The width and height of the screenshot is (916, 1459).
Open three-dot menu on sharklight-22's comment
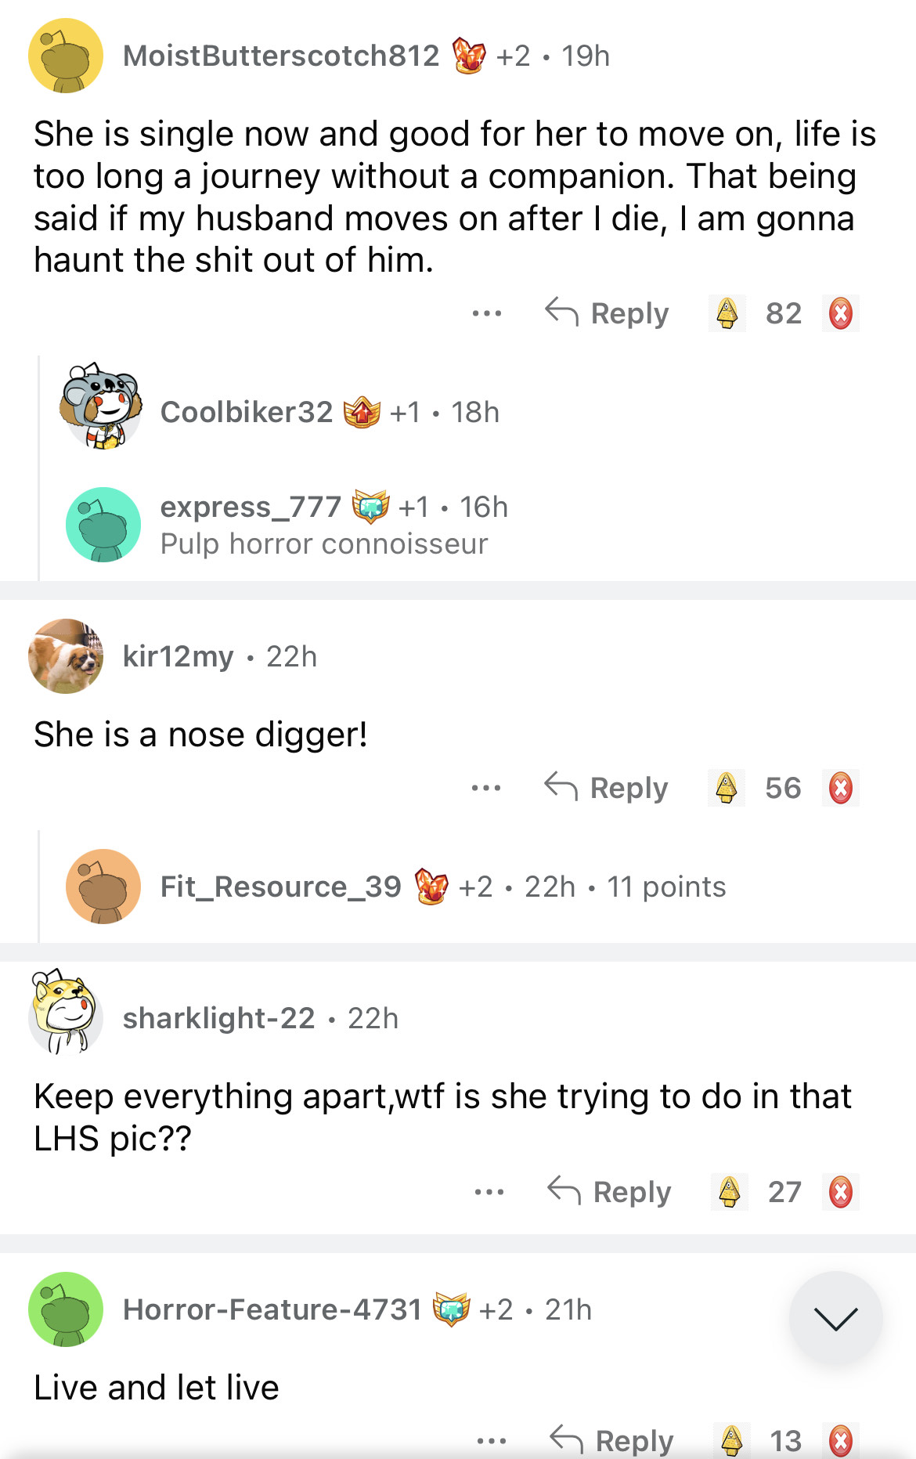(x=489, y=1192)
